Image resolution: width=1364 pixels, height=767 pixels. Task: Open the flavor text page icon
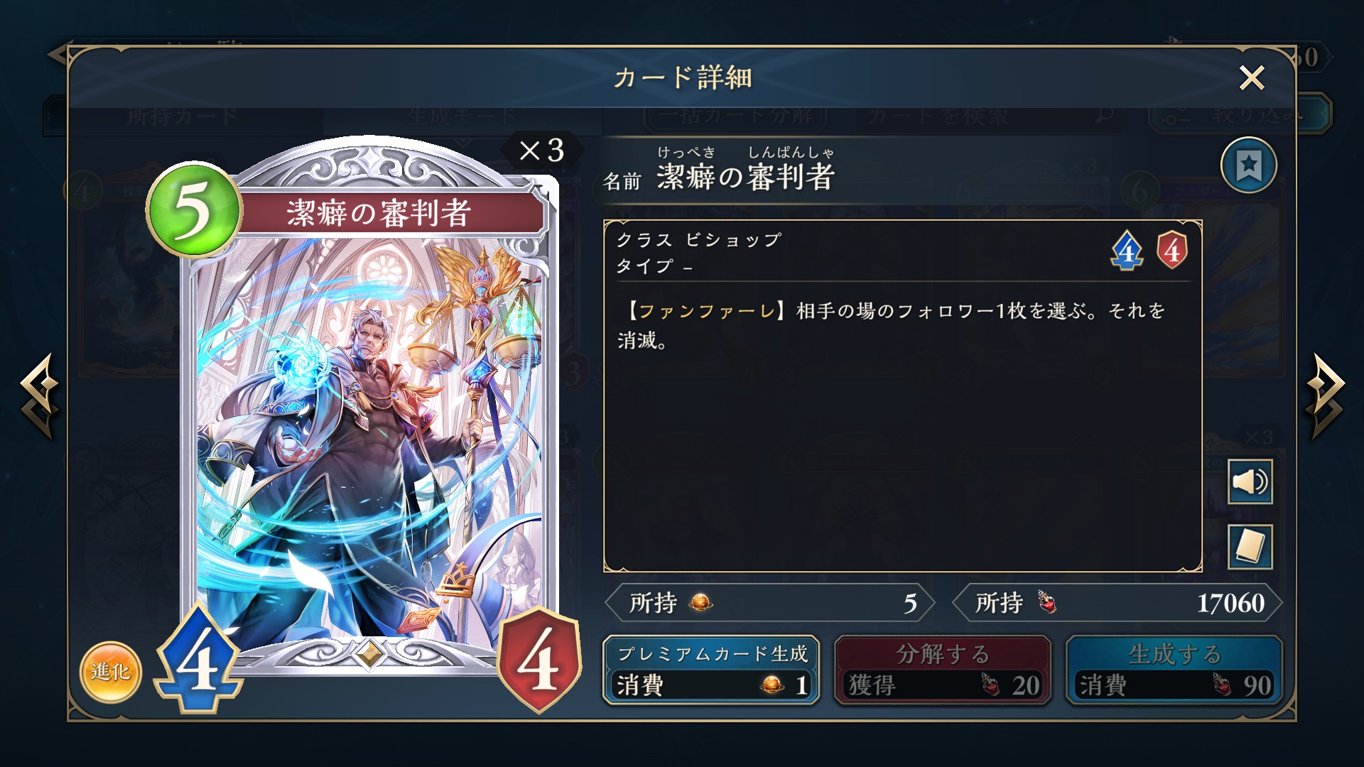[x=1250, y=547]
